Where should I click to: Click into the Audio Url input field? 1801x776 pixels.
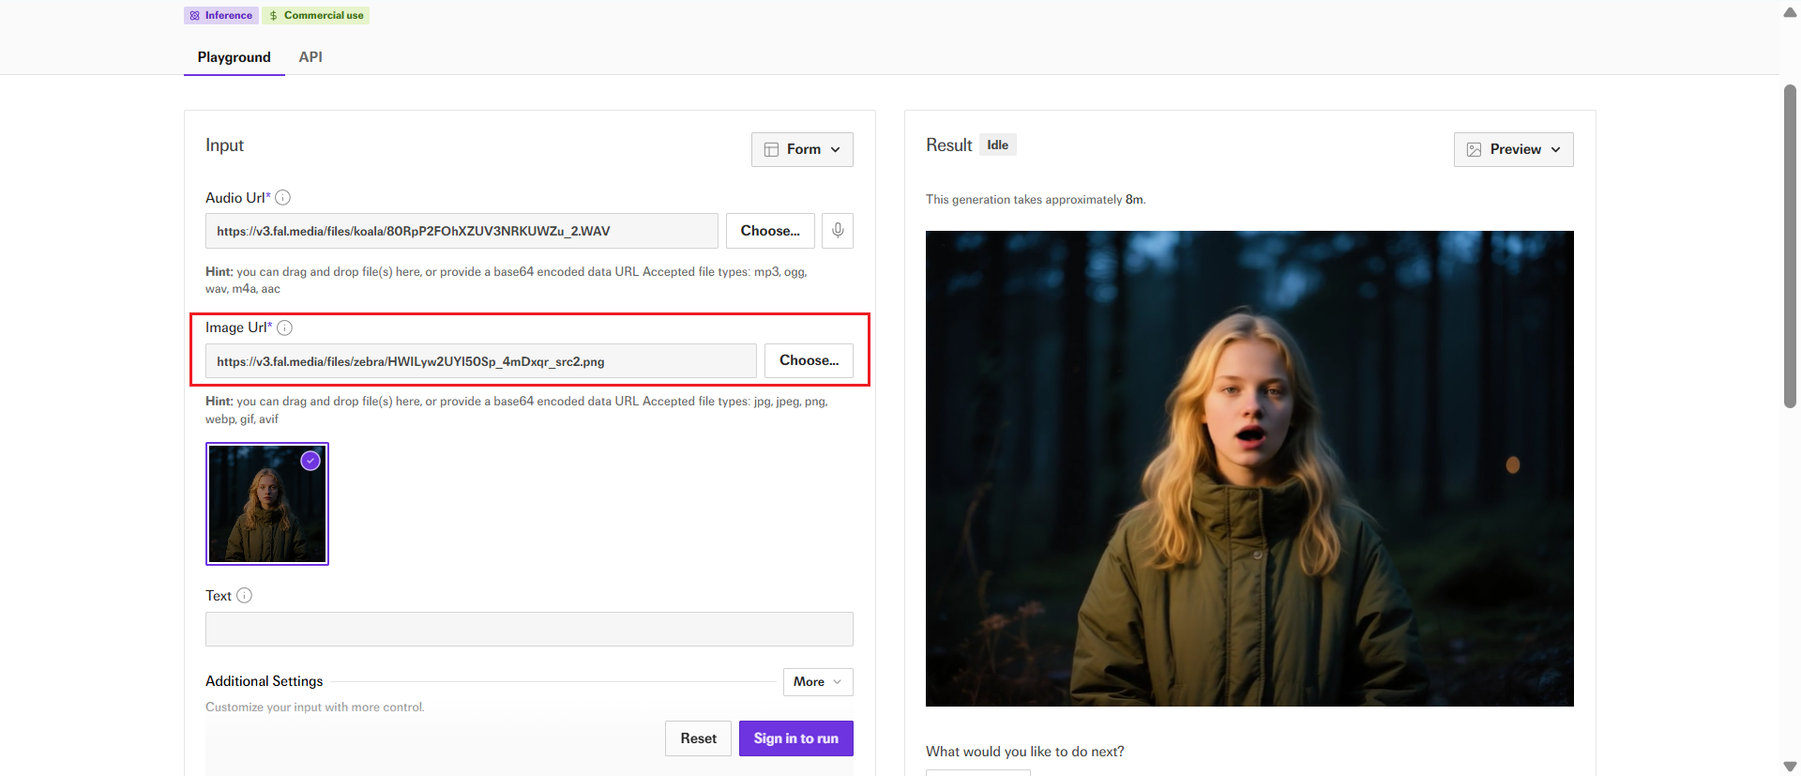click(x=462, y=231)
